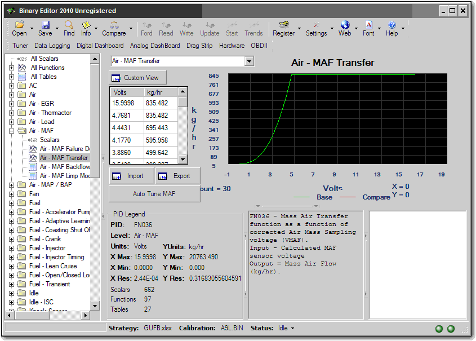Click the left green status indicator light
Screen dimensions: 476x341
439,329
